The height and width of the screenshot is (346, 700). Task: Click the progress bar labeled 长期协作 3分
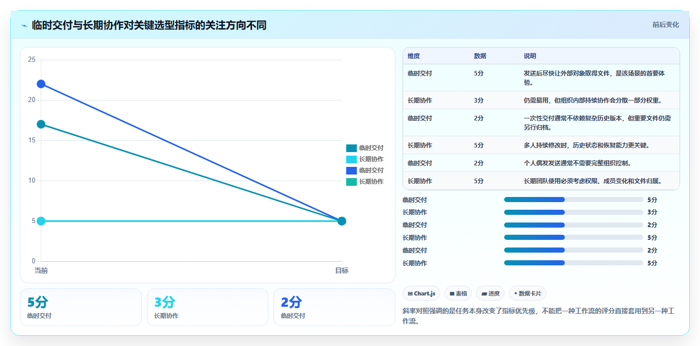(573, 212)
